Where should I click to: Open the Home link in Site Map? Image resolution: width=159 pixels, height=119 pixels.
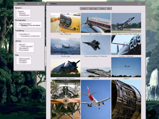[x=21, y=11]
